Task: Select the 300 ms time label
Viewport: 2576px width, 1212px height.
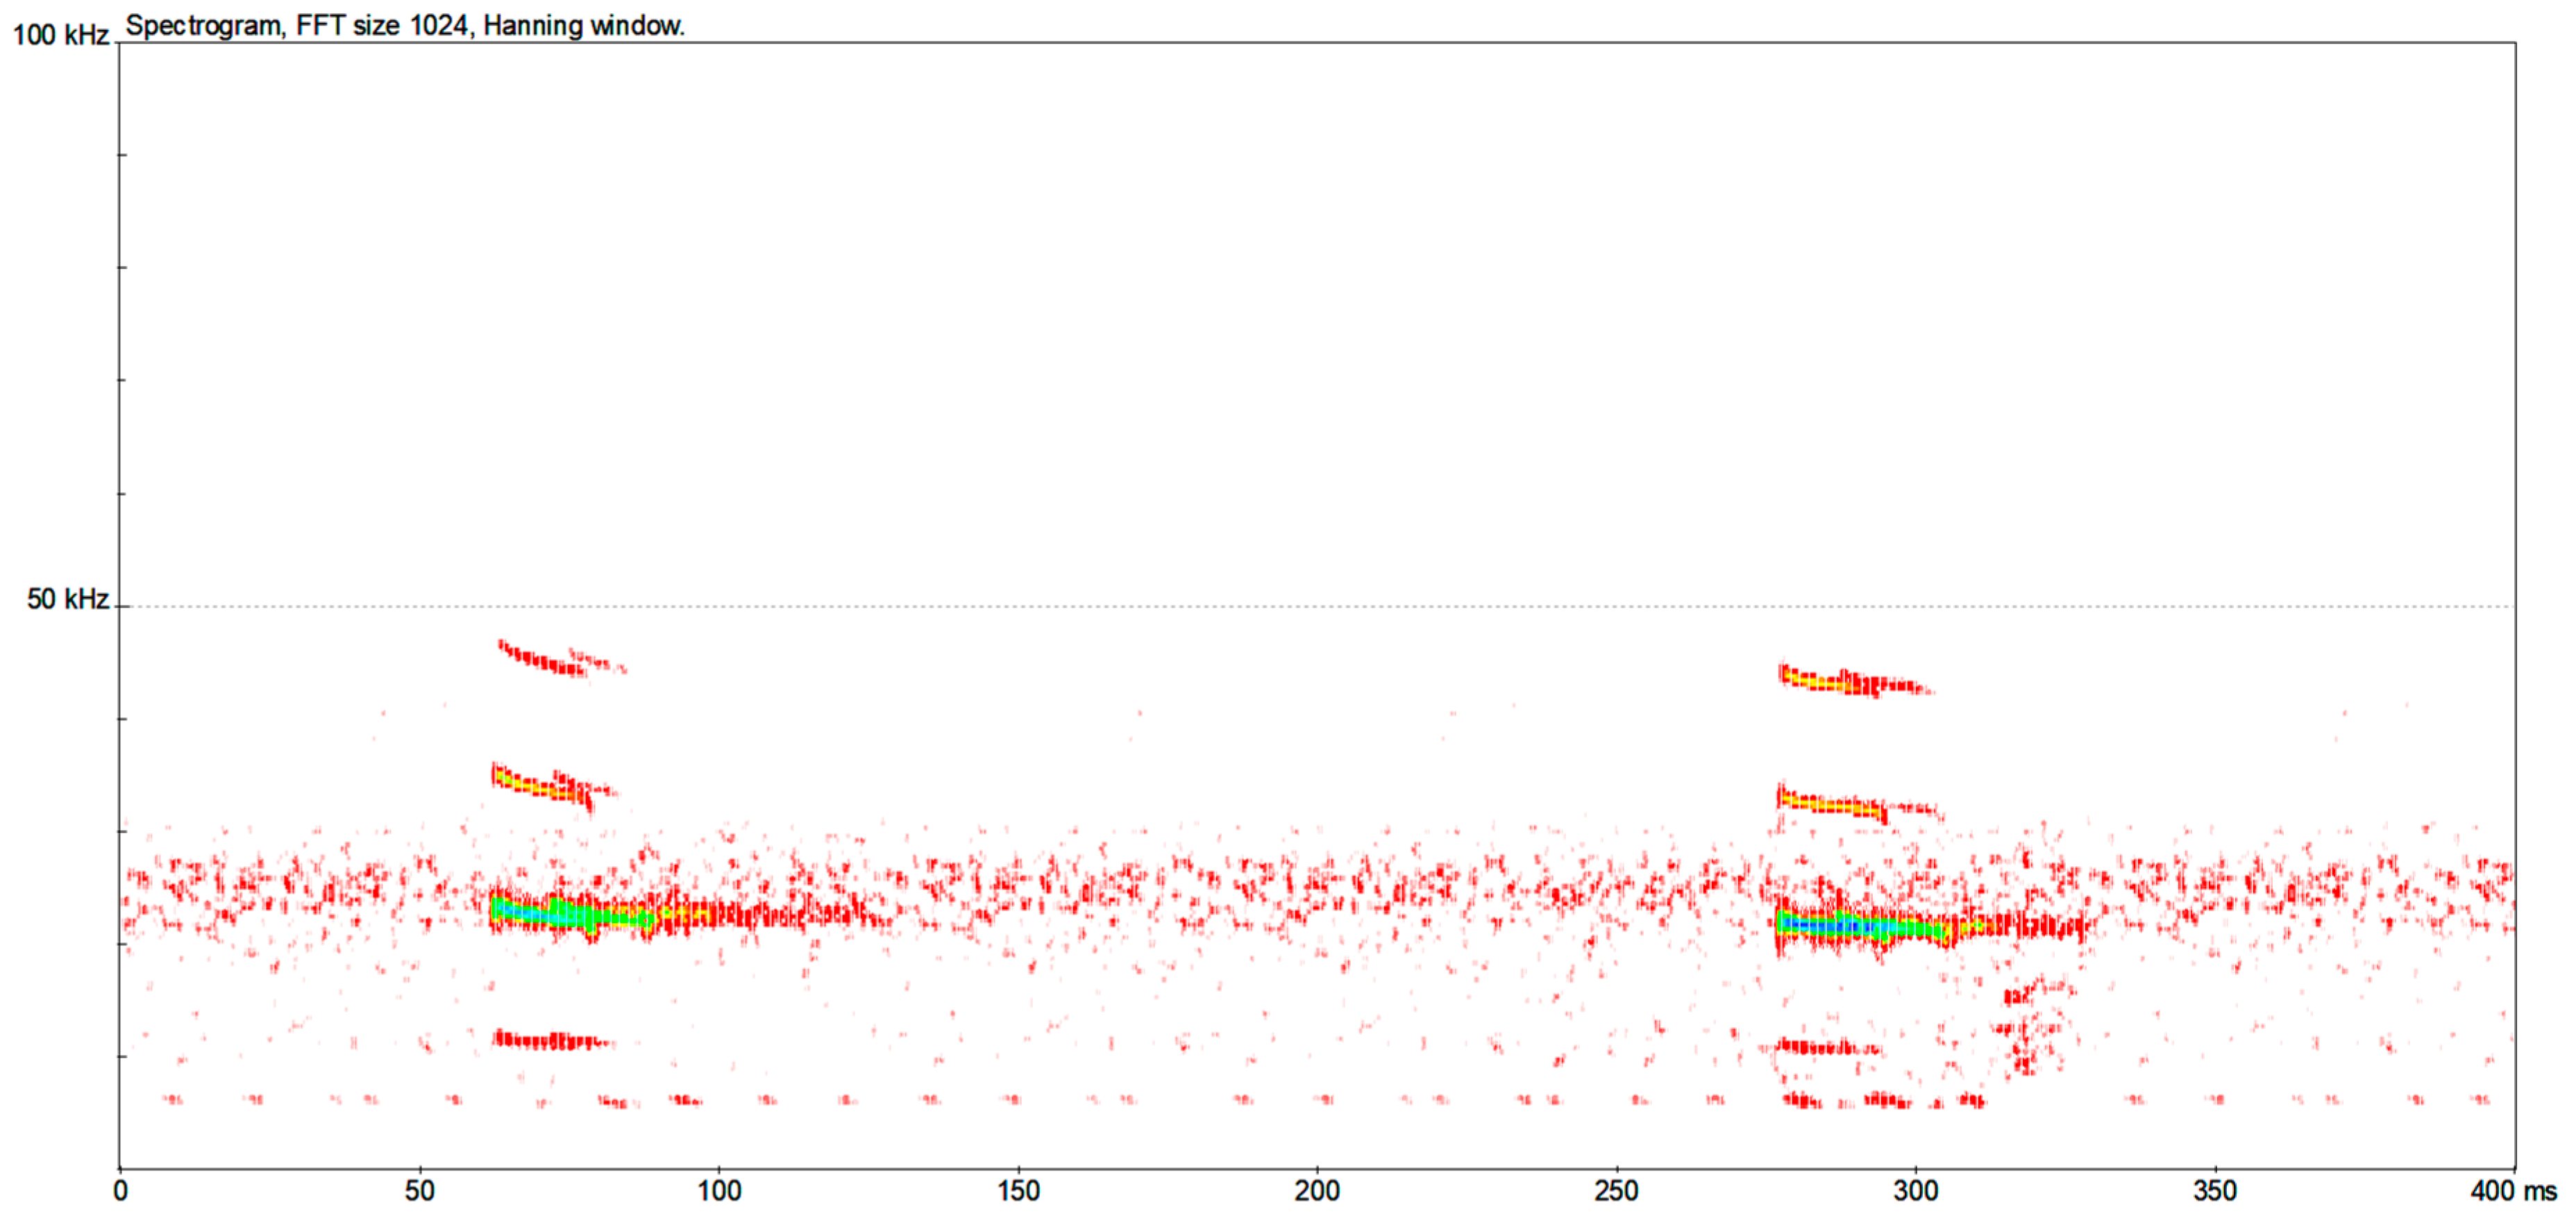Action: (1915, 1191)
